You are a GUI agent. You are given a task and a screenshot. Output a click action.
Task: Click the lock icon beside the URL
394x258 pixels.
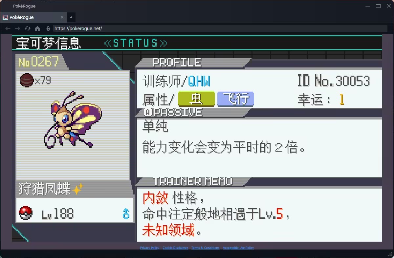(48, 28)
